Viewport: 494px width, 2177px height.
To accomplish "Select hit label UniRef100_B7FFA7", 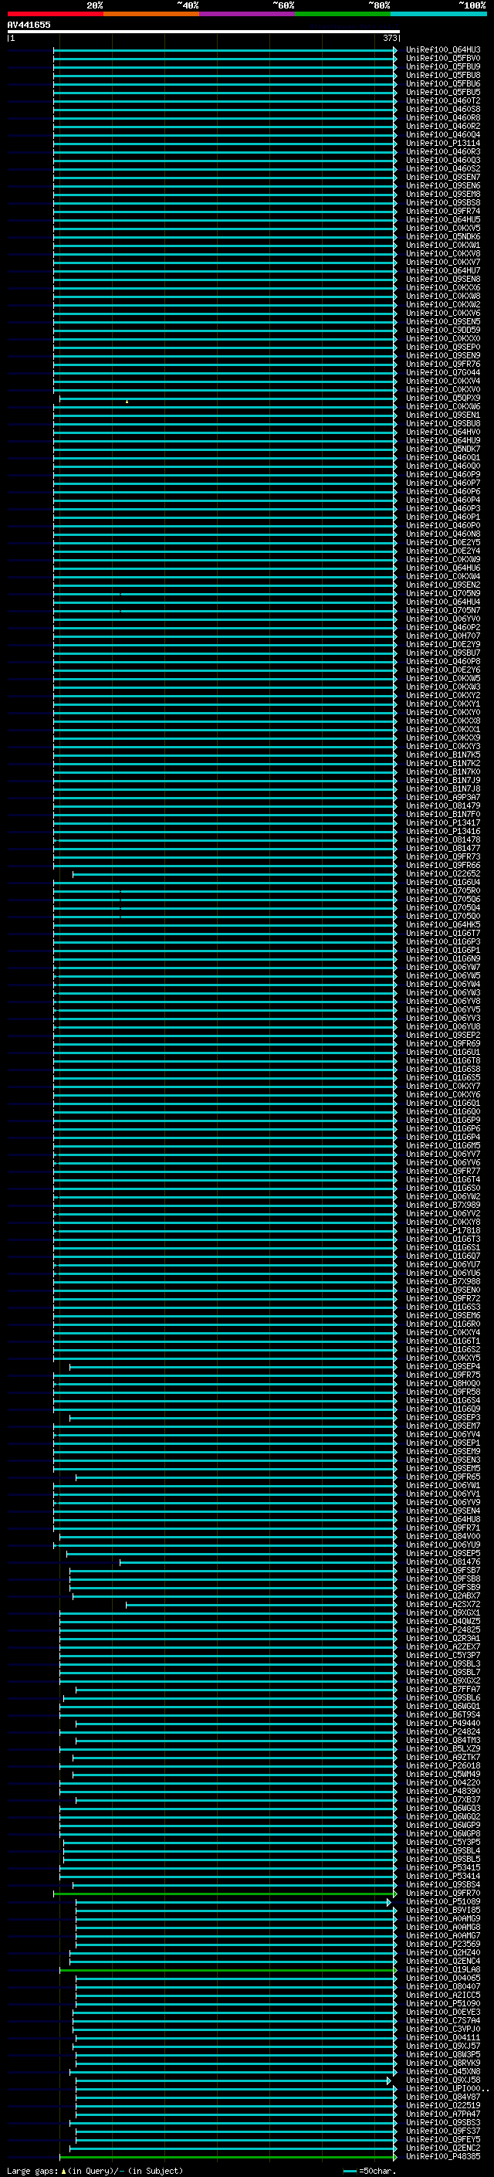I will (x=443, y=1690).
